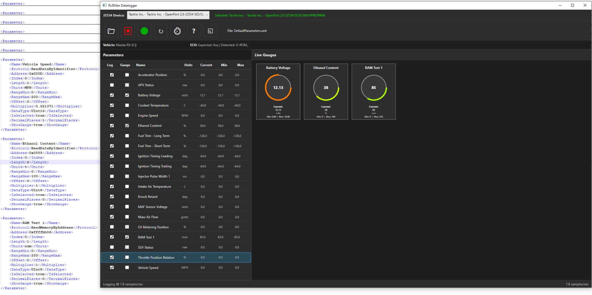Select the Vehicle Speed parameter row
This screenshot has width=592, height=295.
pyautogui.click(x=148, y=268)
